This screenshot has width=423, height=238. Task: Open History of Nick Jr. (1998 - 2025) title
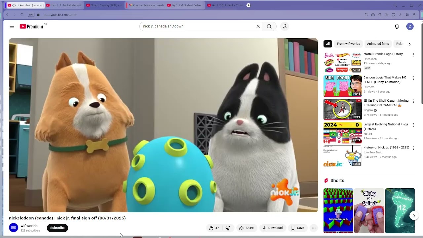pyautogui.click(x=386, y=148)
